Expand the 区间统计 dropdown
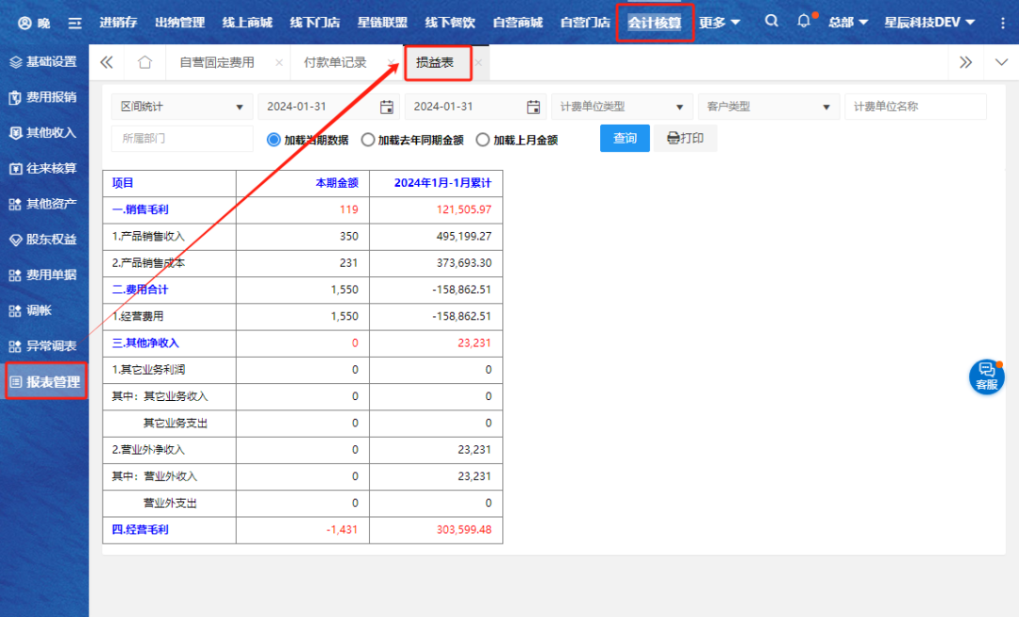1019x617 pixels. coord(182,107)
